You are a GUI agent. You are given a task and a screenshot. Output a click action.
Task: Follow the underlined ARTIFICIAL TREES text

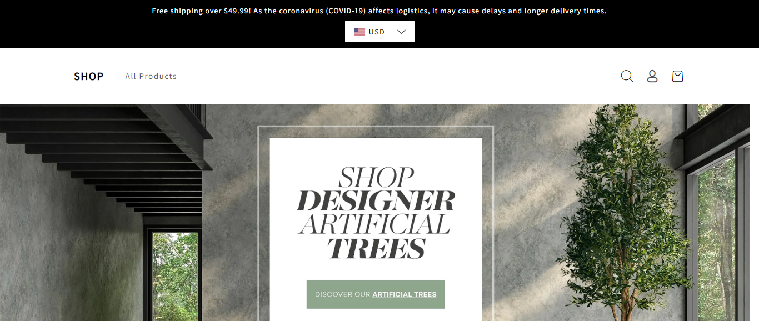click(405, 294)
